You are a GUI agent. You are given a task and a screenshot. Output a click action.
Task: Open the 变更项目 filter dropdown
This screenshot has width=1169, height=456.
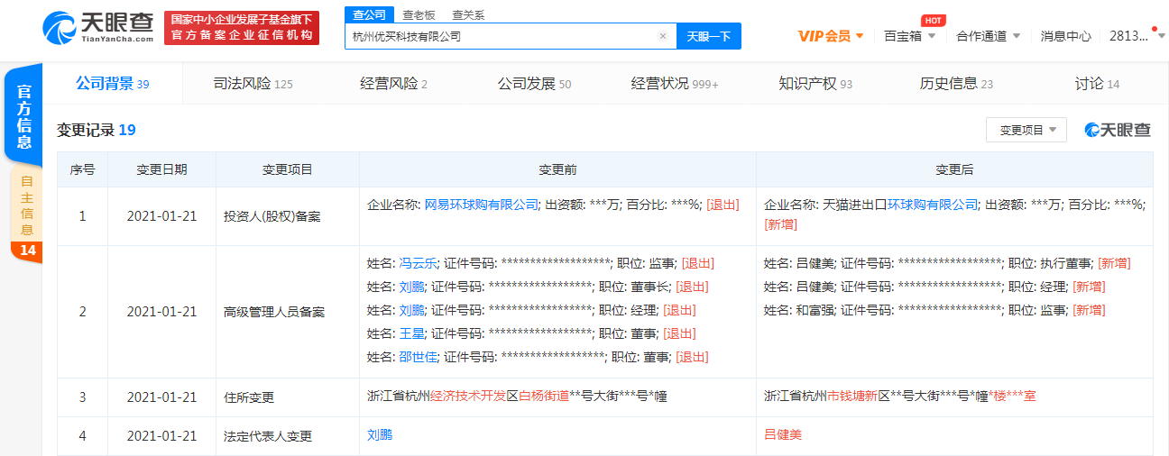tap(1026, 130)
